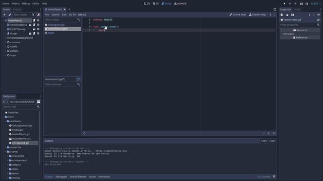The height and width of the screenshot is (181, 323).
Task: Toggle distraction-free fullscreen mode
Action: [275, 10]
